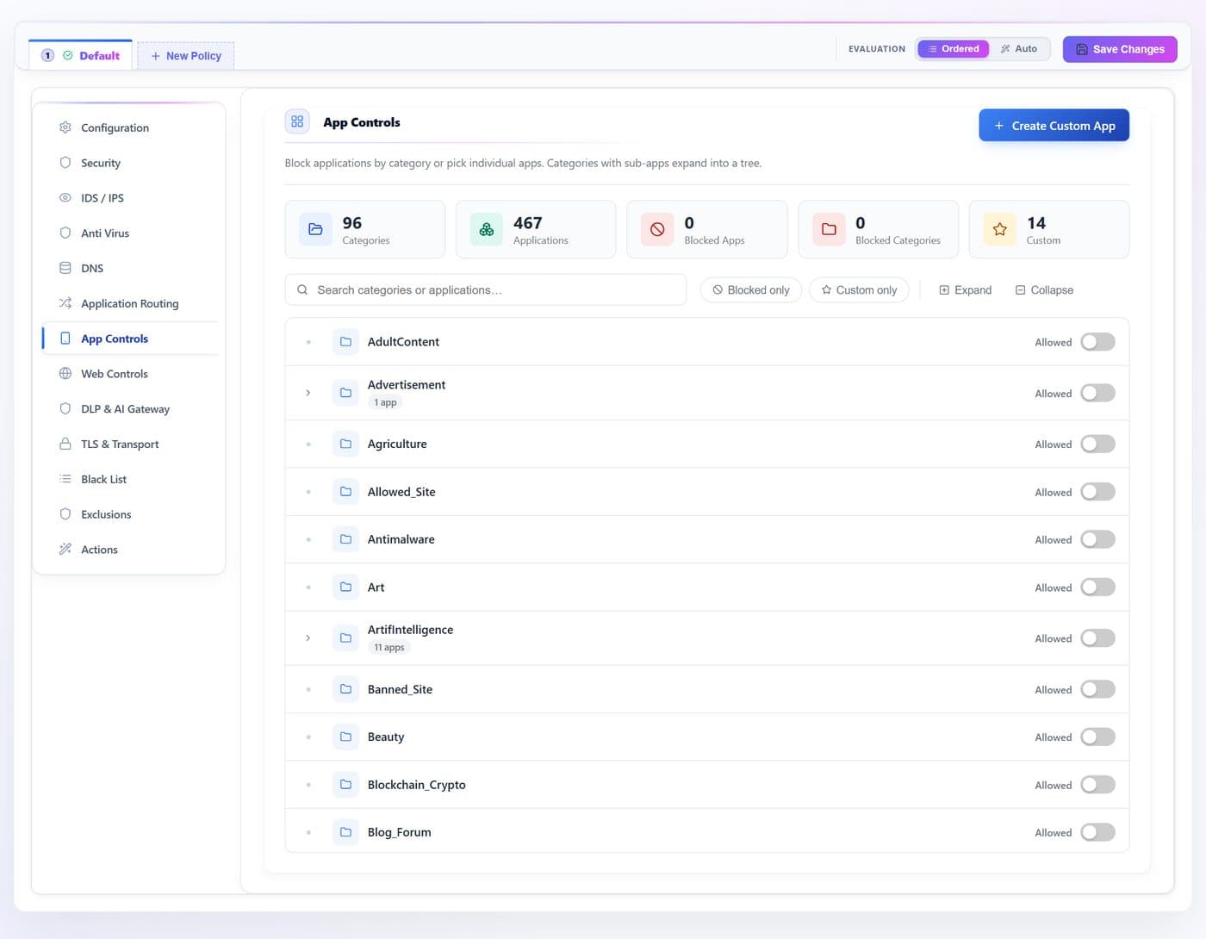The height and width of the screenshot is (939, 1206).
Task: Open the Web Controls menu item
Action: tap(130, 374)
